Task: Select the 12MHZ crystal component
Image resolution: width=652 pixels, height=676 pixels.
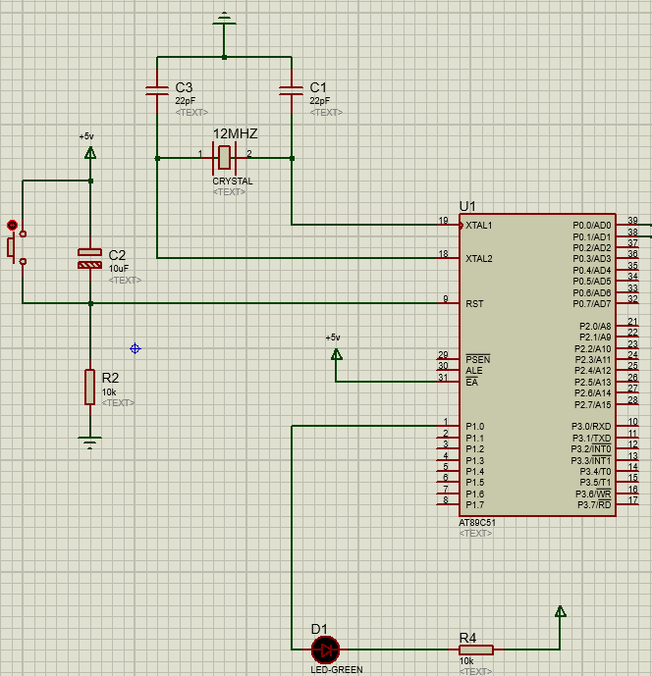Action: click(x=225, y=156)
